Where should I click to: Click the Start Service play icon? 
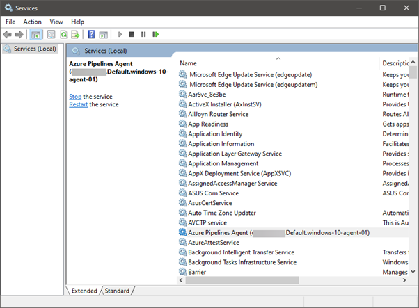120,35
